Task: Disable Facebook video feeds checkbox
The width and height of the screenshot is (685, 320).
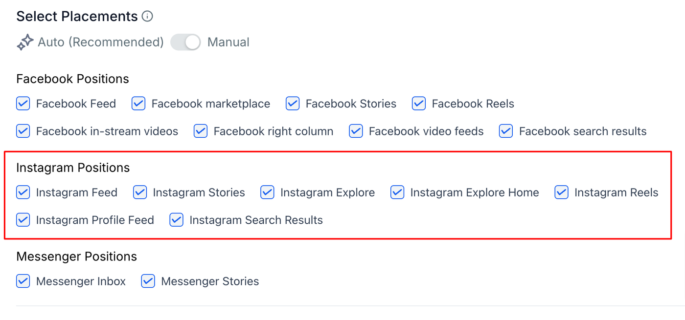Action: 356,131
